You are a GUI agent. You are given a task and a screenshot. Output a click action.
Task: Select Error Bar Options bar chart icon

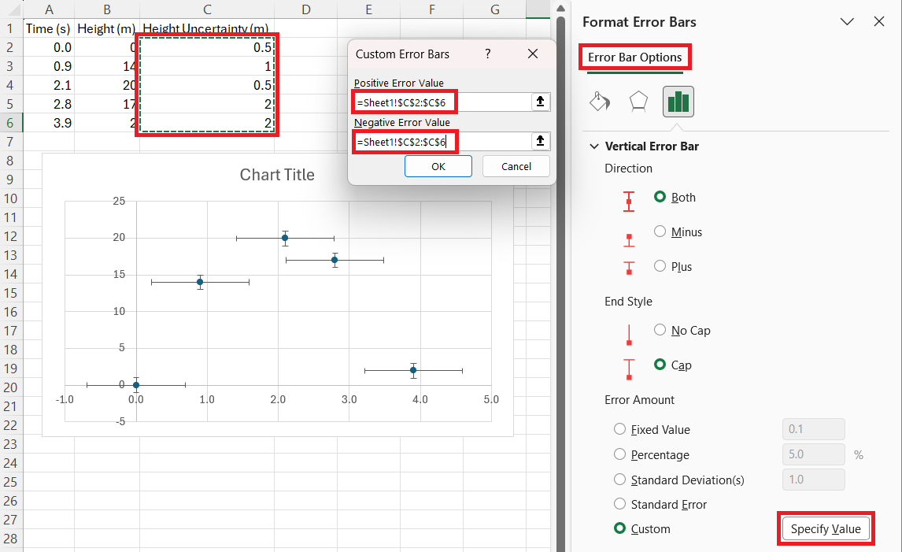tap(678, 102)
